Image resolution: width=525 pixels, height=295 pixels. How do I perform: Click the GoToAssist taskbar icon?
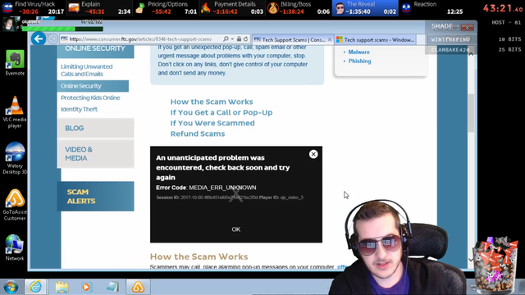[x=138, y=287]
